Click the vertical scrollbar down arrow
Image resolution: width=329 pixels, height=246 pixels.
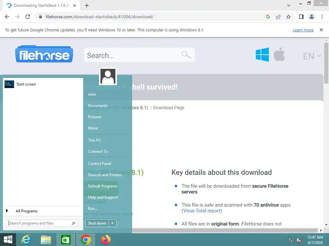pyautogui.click(x=326, y=225)
